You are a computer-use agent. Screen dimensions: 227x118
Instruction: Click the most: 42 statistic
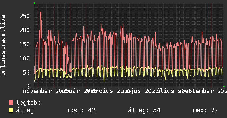(x=81, y=110)
